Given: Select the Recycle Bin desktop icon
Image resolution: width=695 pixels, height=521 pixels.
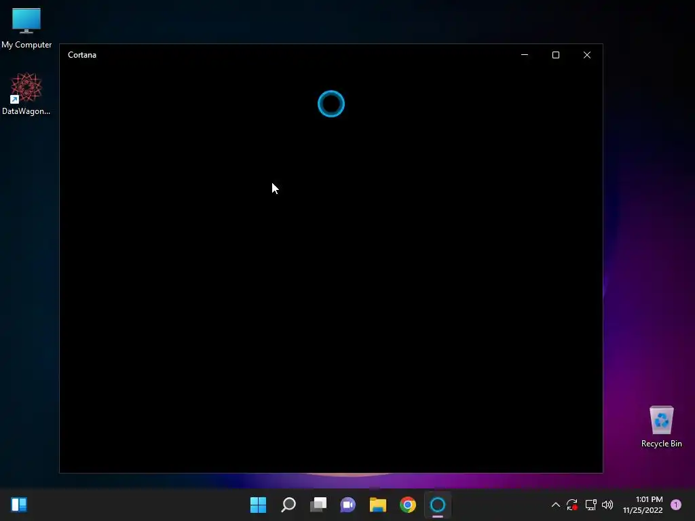Looking at the screenshot, I should [x=661, y=426].
